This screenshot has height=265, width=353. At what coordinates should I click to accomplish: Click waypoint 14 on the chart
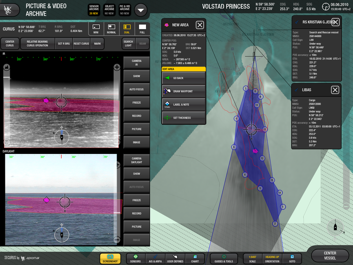tap(280, 193)
